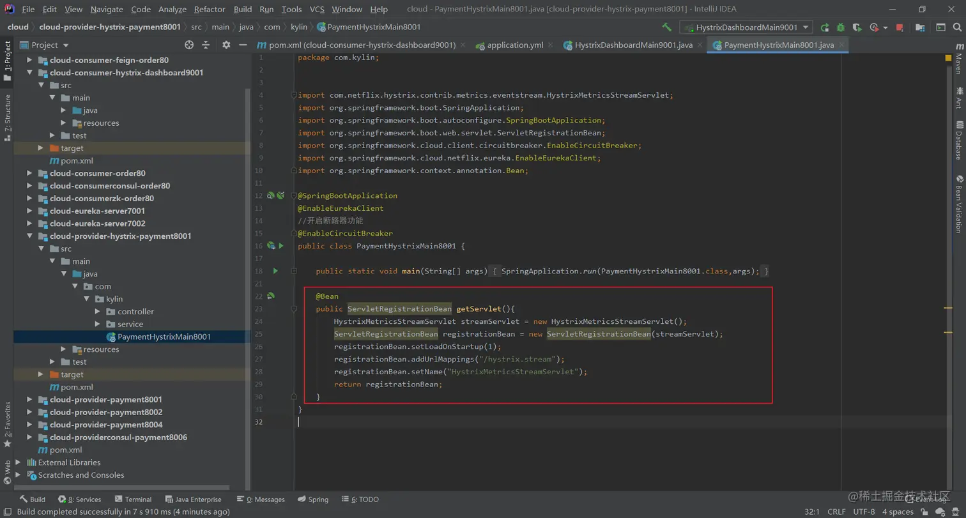The image size is (966, 518).
Task: Open the Refactor menu
Action: click(x=210, y=9)
